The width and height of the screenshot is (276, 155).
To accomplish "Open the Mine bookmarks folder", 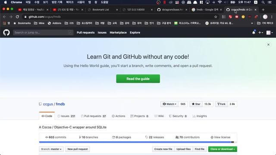I will 39,23.
